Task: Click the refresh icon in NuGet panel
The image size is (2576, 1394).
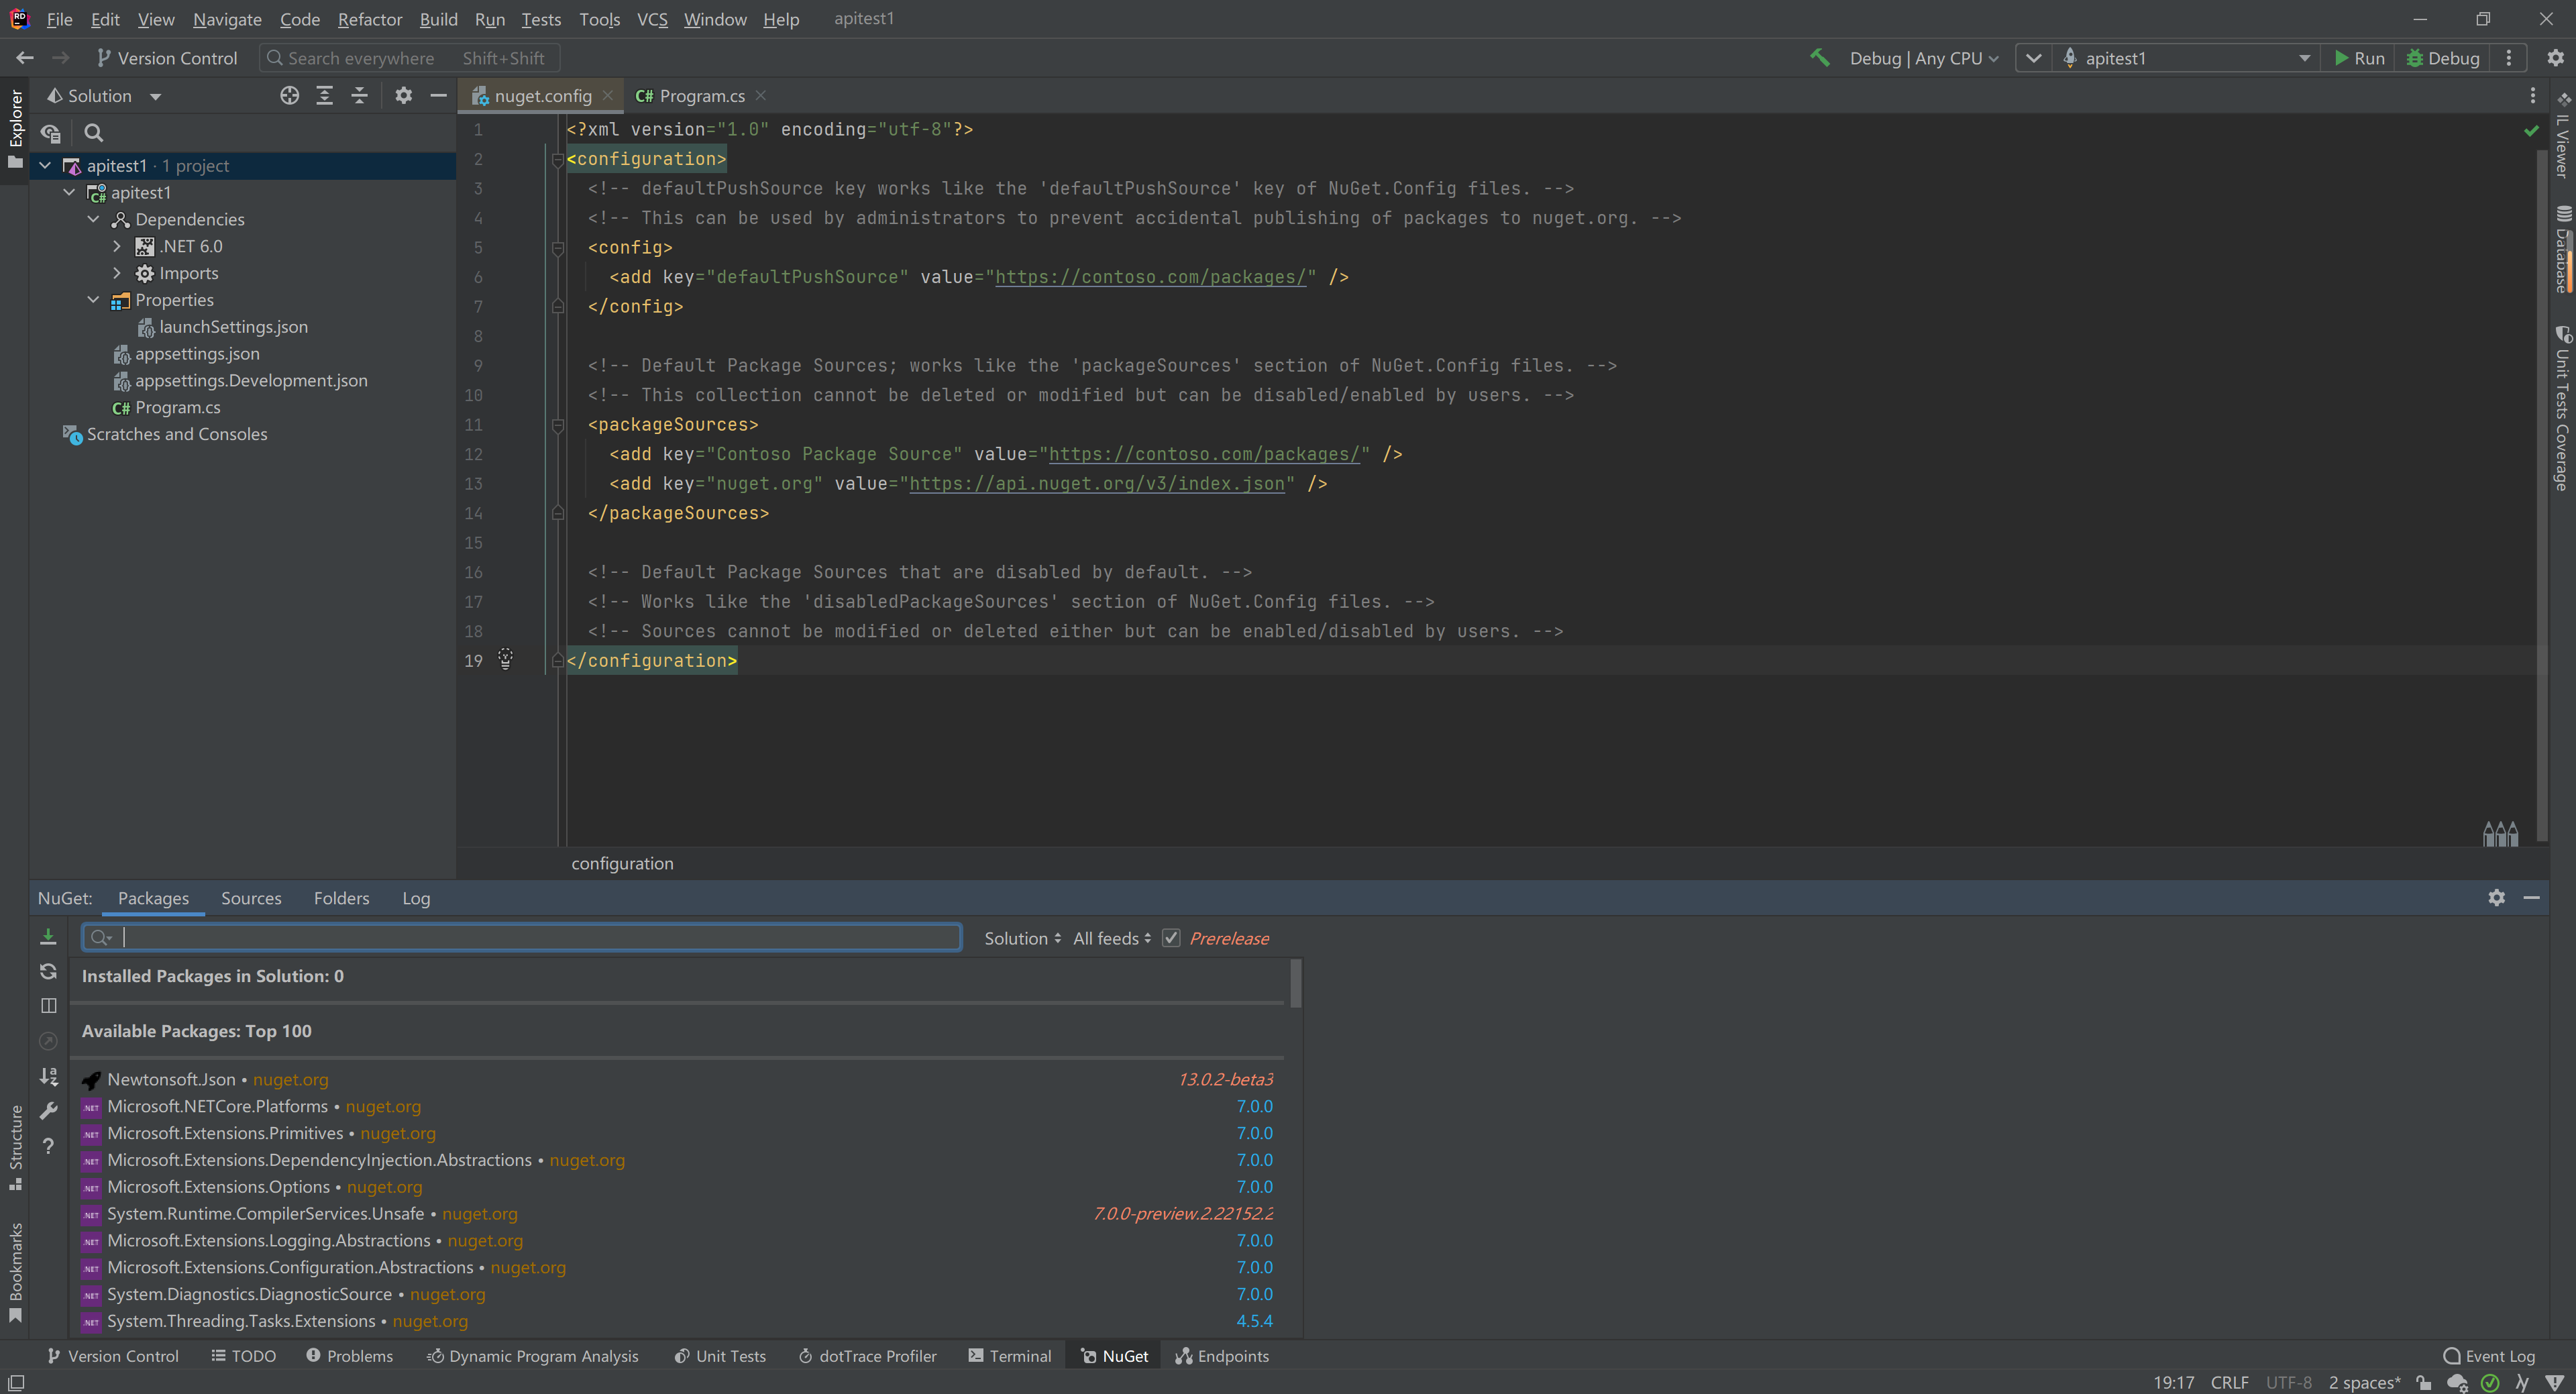Action: pyautogui.click(x=48, y=971)
